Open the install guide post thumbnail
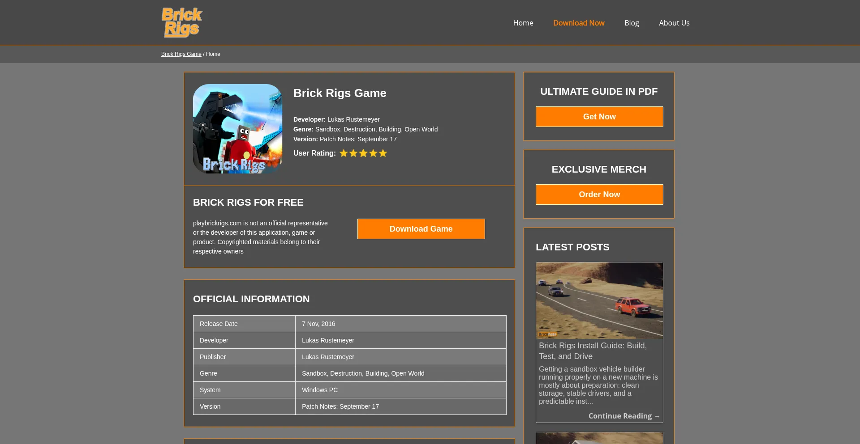This screenshot has height=444, width=860. click(x=599, y=300)
